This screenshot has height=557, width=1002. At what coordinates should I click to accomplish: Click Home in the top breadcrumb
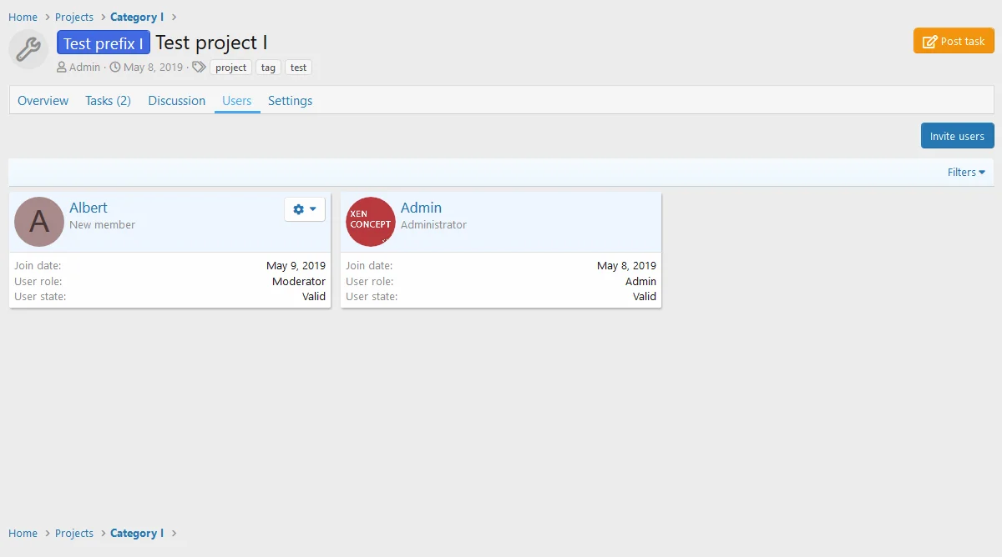[23, 18]
